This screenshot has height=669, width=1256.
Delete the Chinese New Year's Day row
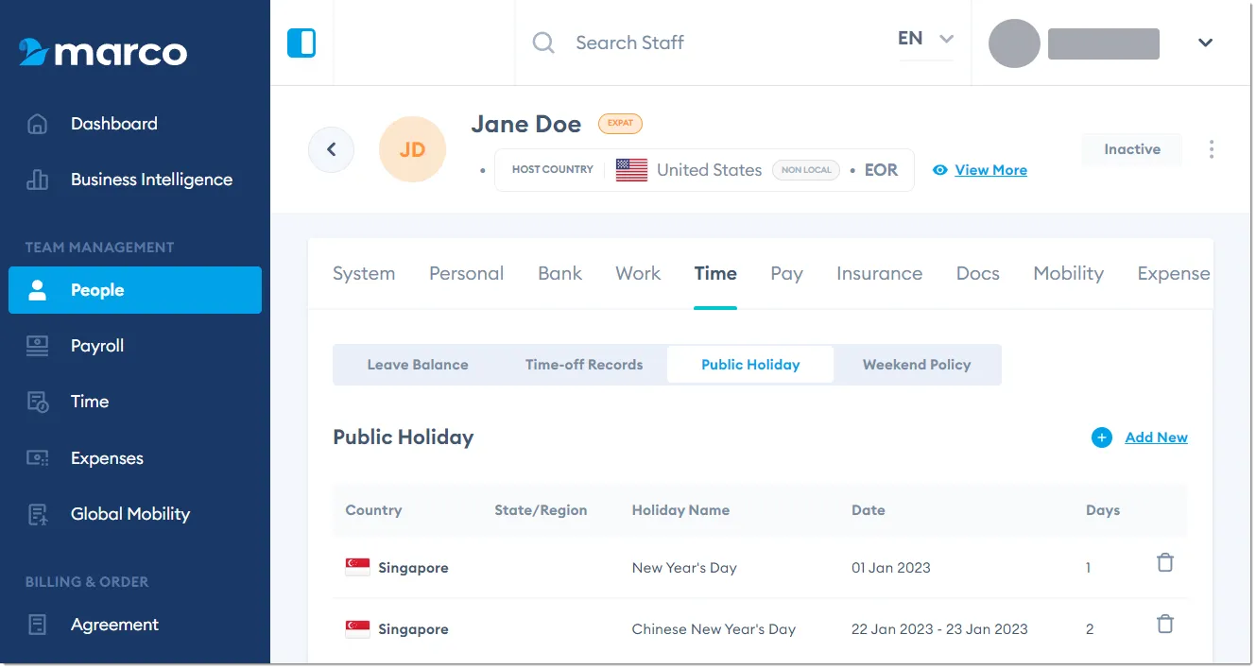pyautogui.click(x=1165, y=624)
